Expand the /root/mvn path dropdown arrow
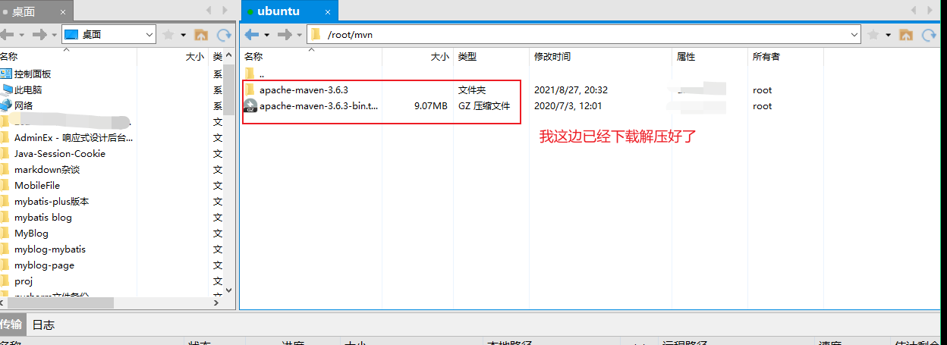The width and height of the screenshot is (947, 345). pyautogui.click(x=854, y=35)
